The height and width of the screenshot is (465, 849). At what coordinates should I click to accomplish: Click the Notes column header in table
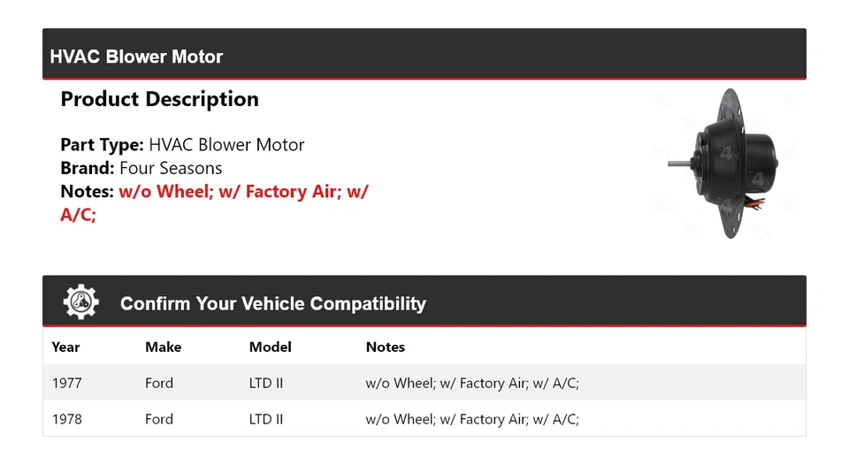385,347
